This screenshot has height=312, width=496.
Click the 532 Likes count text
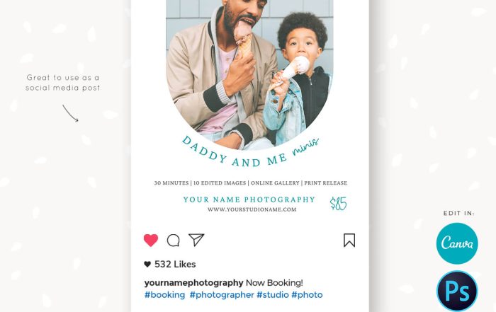coord(175,264)
